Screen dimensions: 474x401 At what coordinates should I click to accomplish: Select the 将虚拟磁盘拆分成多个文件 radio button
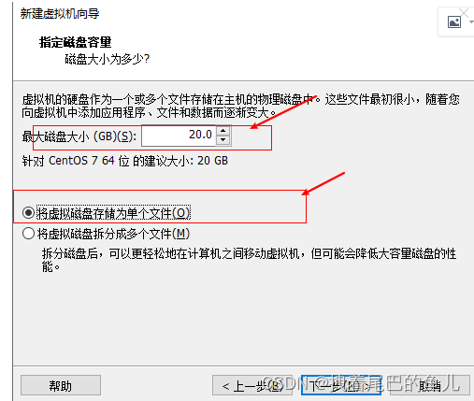[28, 234]
